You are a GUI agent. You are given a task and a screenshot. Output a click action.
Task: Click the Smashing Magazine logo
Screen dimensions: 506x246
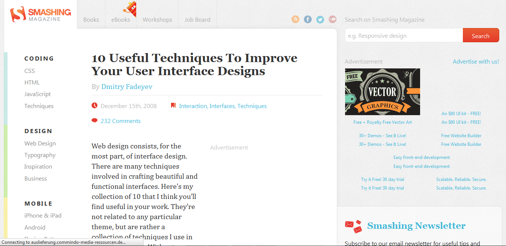[40, 14]
